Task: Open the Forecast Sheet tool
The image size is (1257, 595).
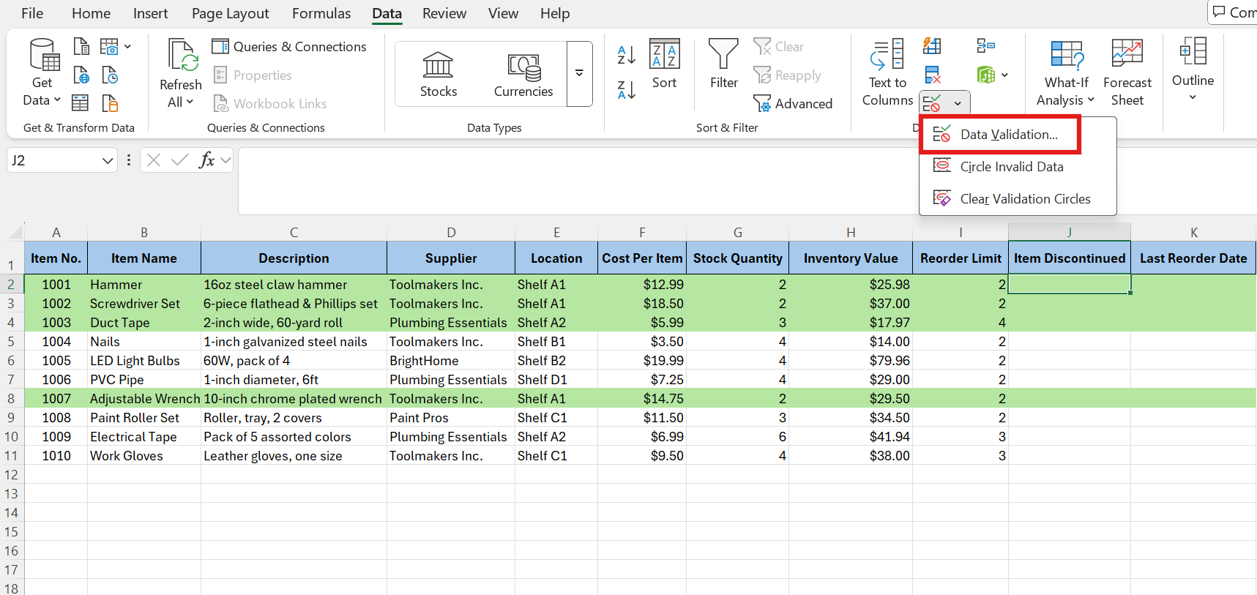Action: click(1127, 72)
